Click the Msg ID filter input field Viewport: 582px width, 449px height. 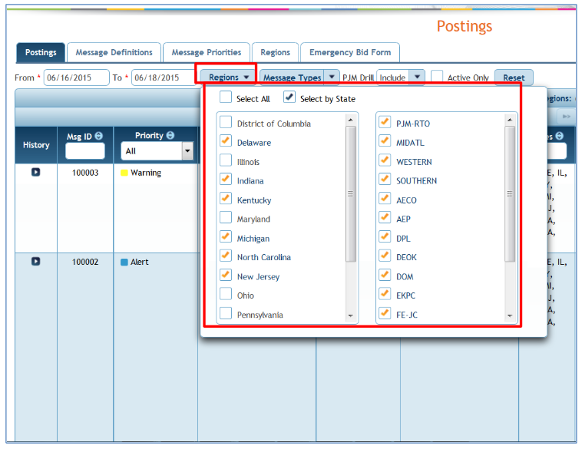[84, 151]
